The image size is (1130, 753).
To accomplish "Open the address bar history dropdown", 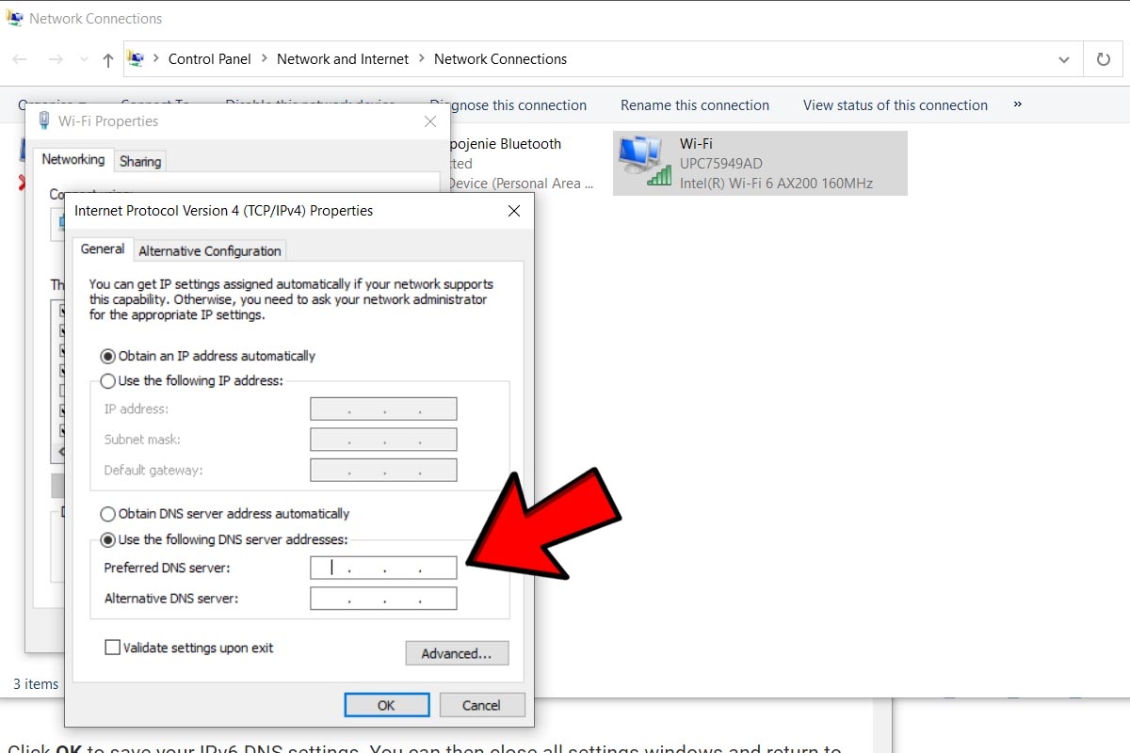I will (1064, 59).
